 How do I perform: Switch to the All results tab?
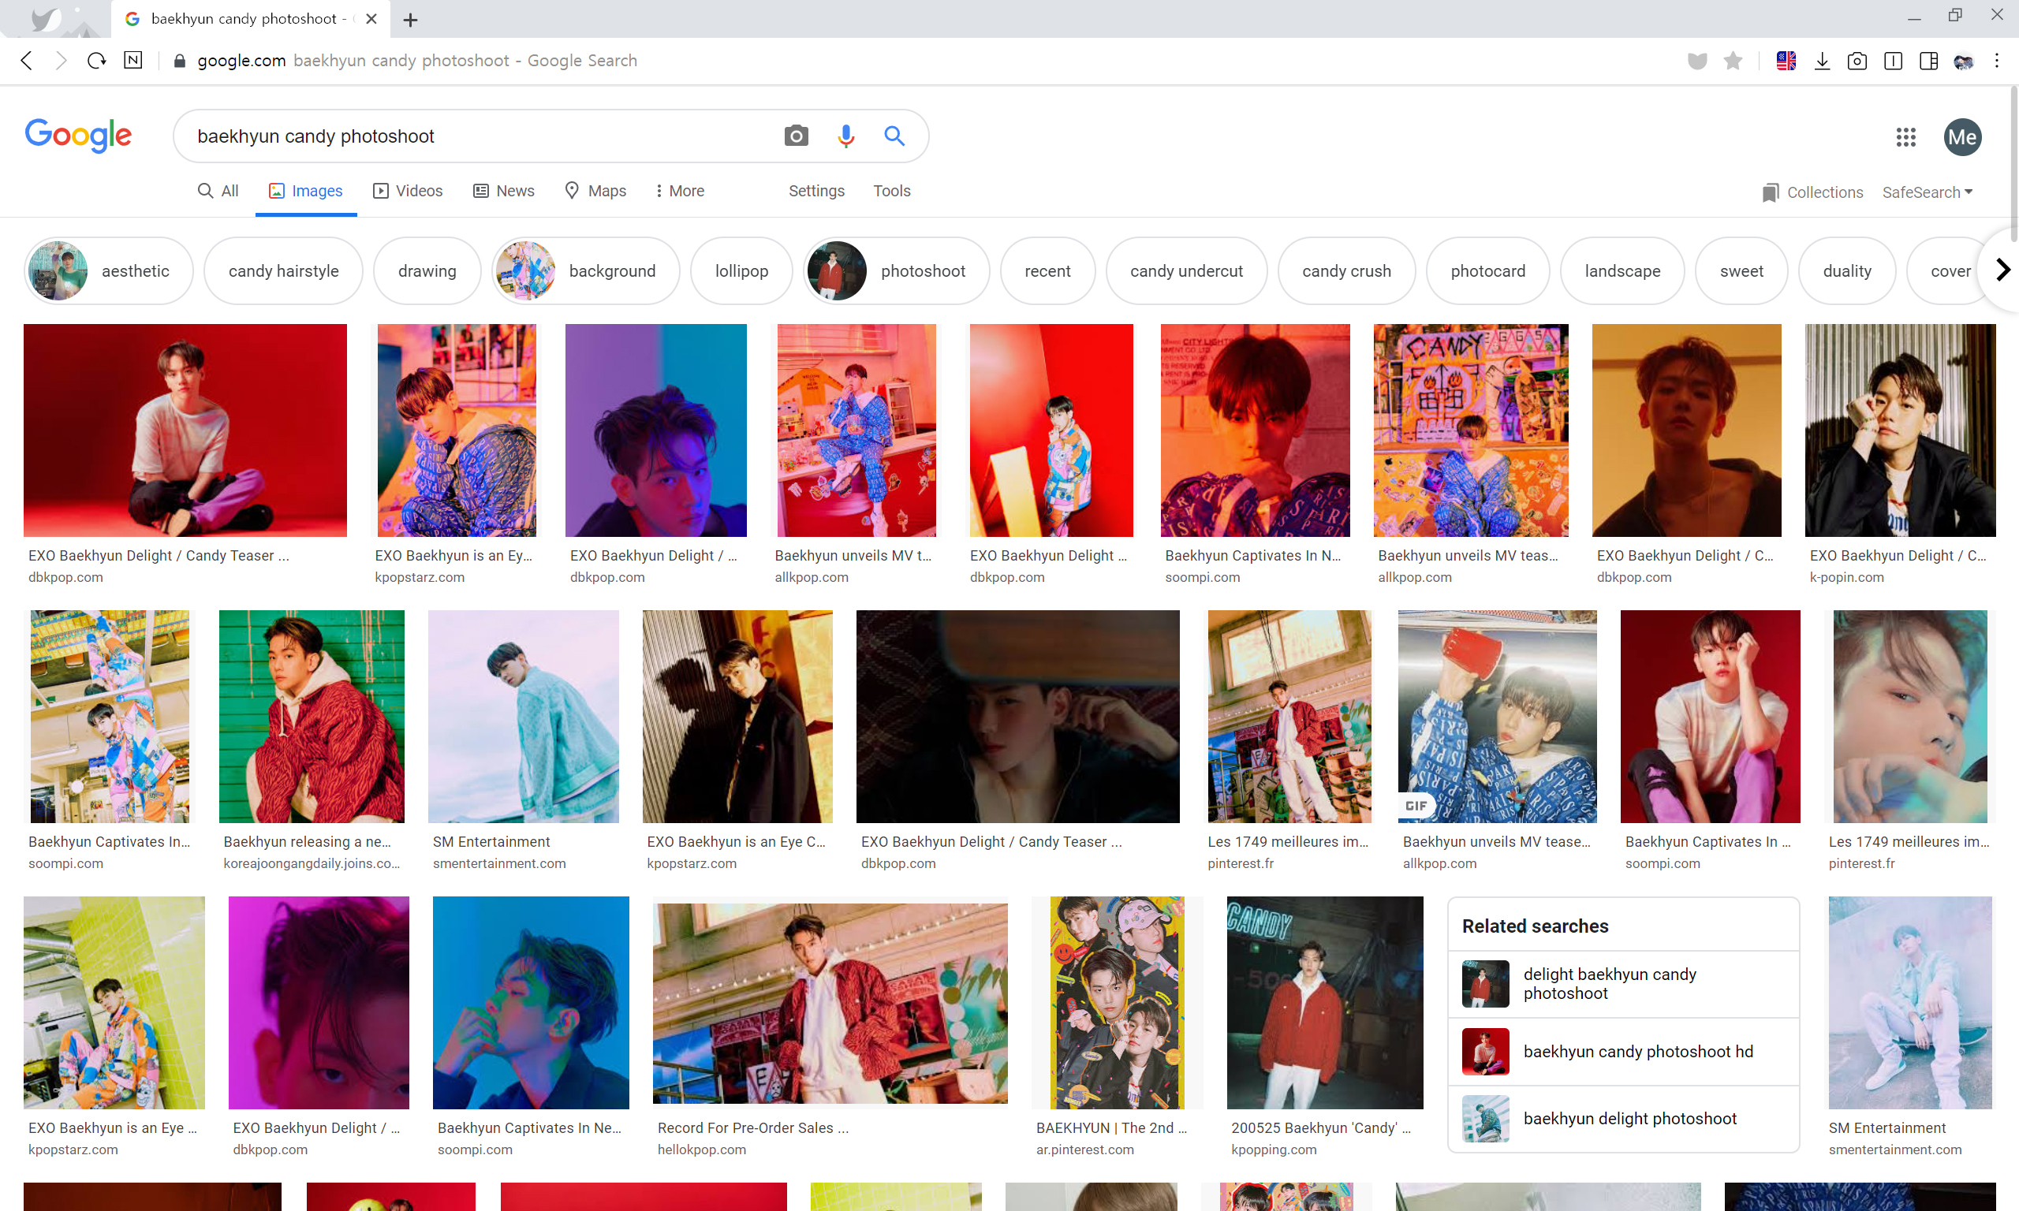218,191
